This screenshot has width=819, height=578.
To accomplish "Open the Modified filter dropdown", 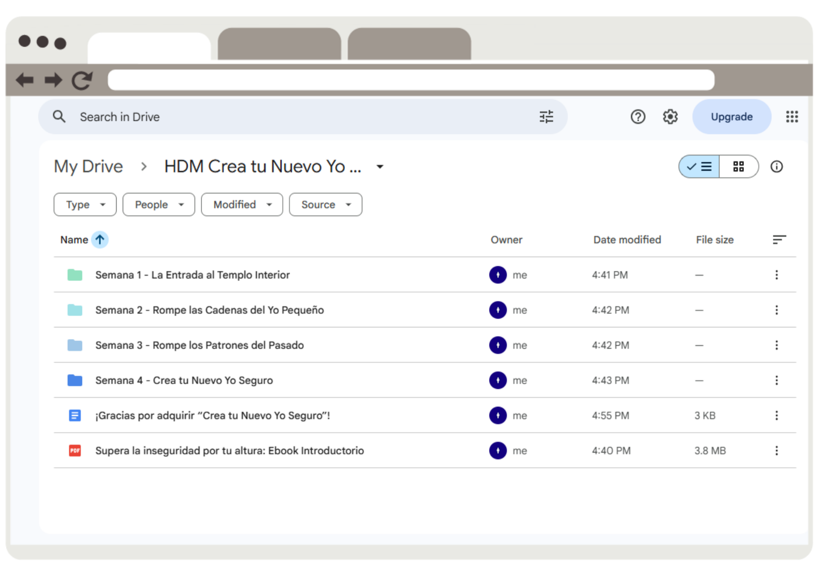I will [242, 205].
